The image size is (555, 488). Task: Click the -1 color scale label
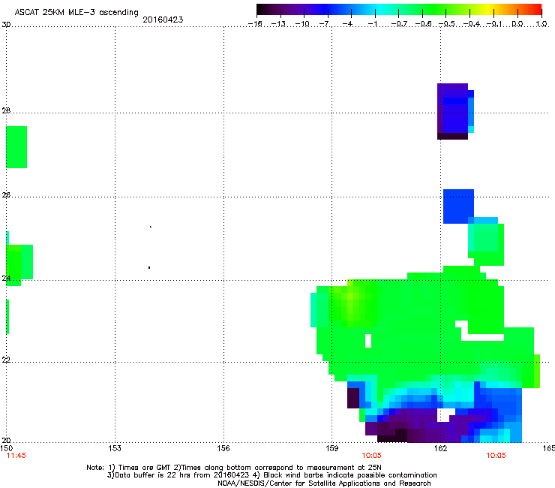(372, 24)
